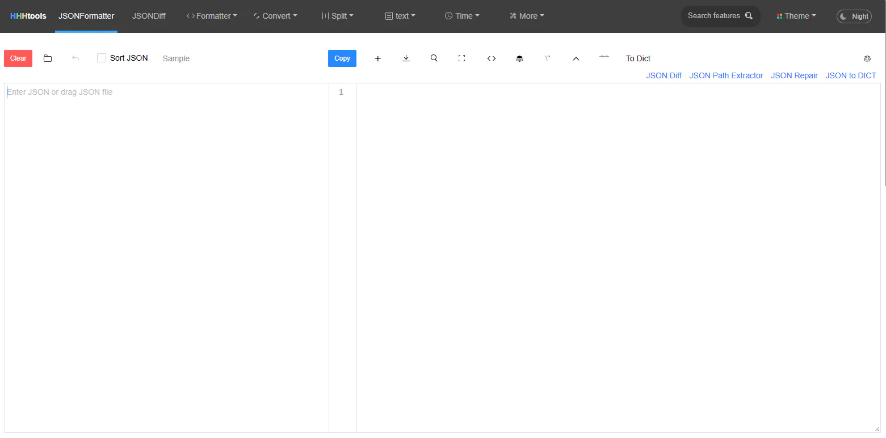Screen dimensions: 886x438
Task: Toggle Night mode switch
Action: [854, 16]
